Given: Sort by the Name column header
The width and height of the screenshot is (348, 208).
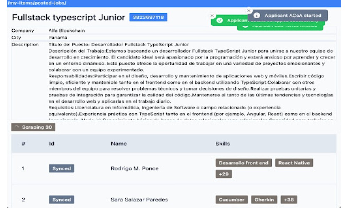Looking at the screenshot, I should (119, 144).
